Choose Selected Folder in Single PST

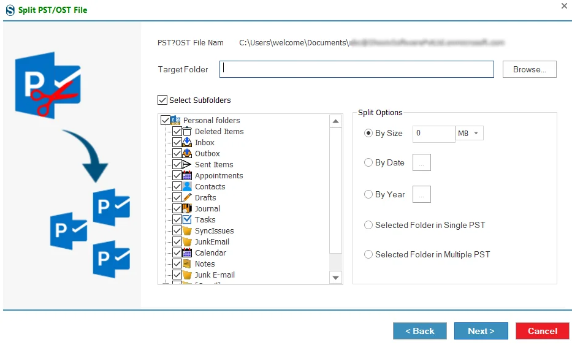(x=368, y=225)
